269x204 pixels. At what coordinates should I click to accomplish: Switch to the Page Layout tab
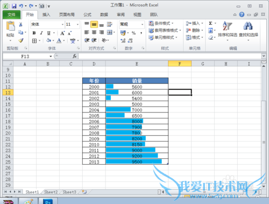[x=67, y=15]
